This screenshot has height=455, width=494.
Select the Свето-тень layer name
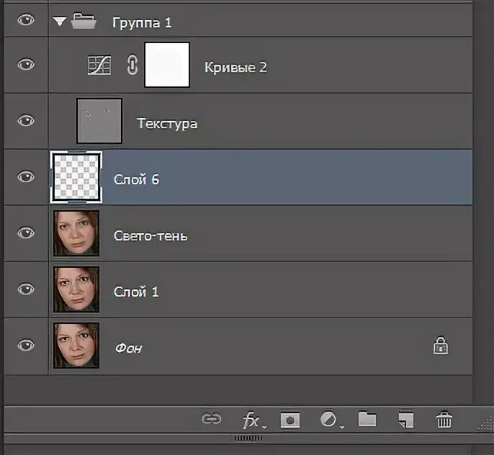[151, 235]
